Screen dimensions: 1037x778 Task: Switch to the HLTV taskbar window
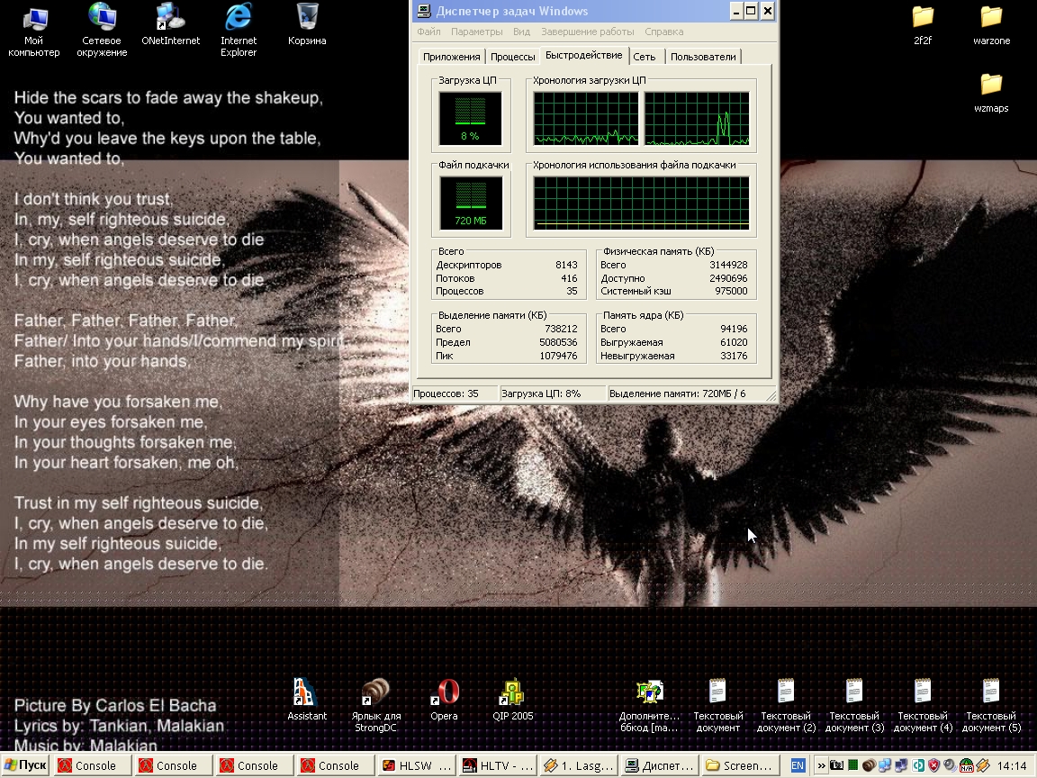point(500,766)
